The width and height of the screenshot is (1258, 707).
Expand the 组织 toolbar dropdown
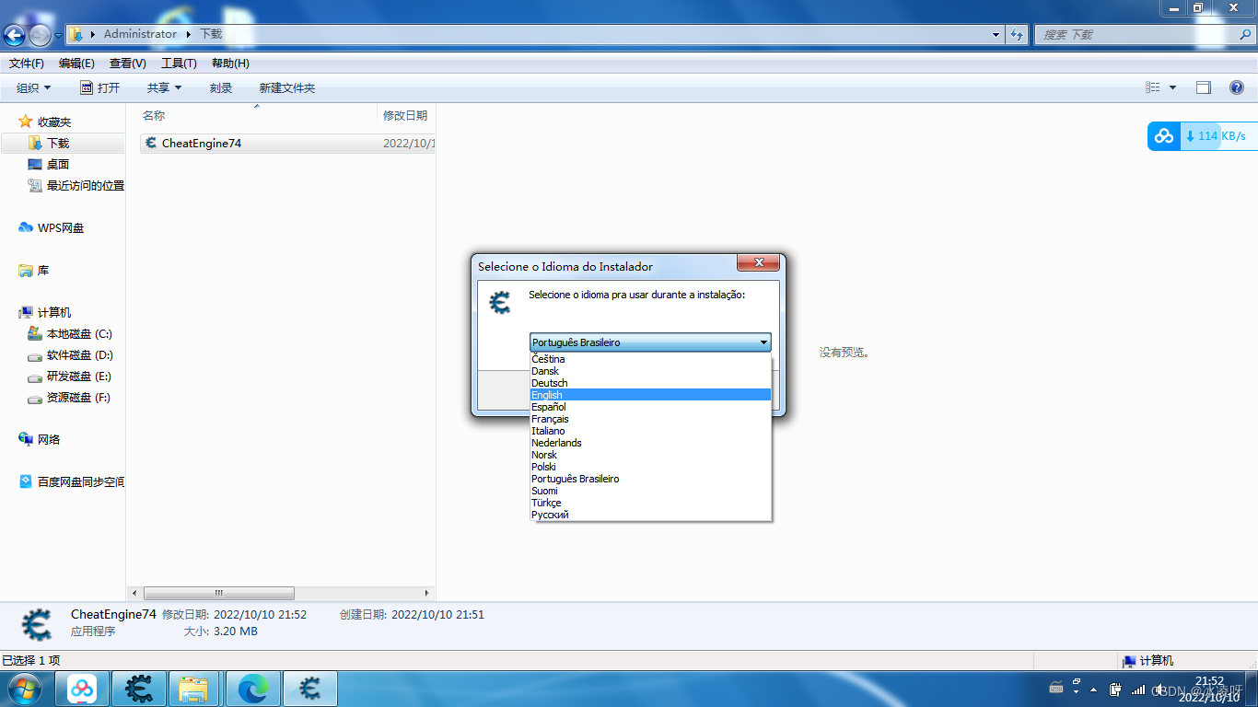34,87
